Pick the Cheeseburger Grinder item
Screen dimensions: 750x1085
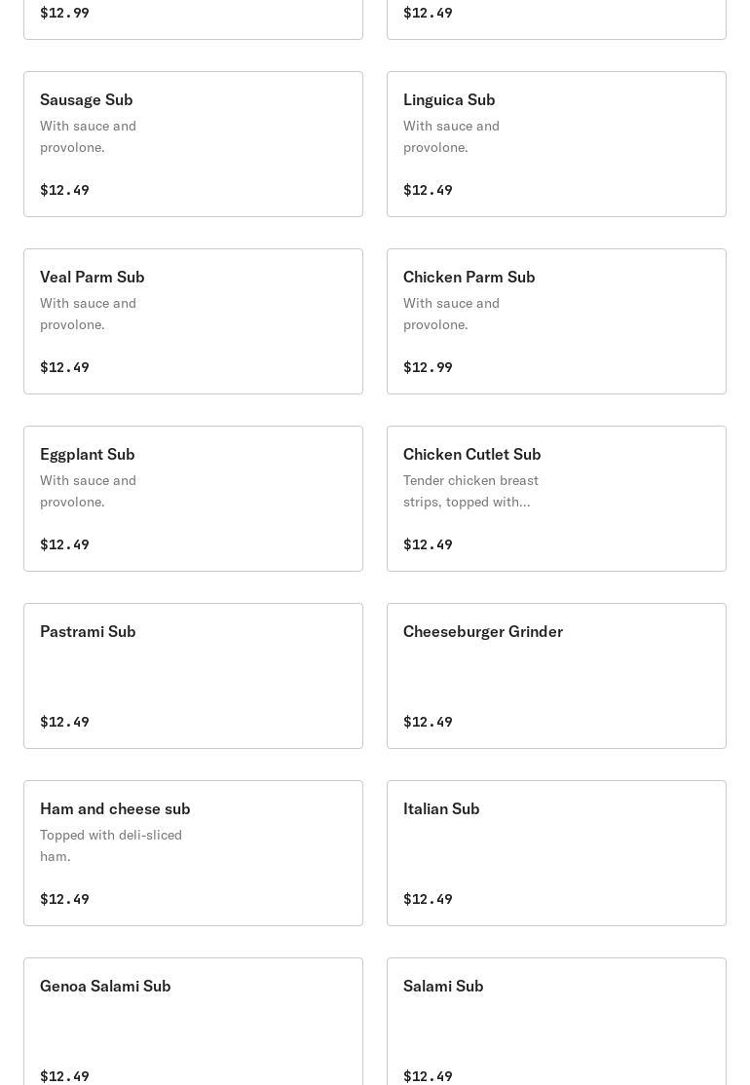click(556, 676)
